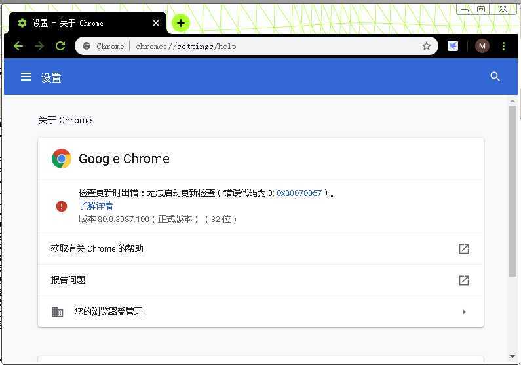Open 报告问题 row
This screenshot has height=365, width=521.
[x=261, y=280]
